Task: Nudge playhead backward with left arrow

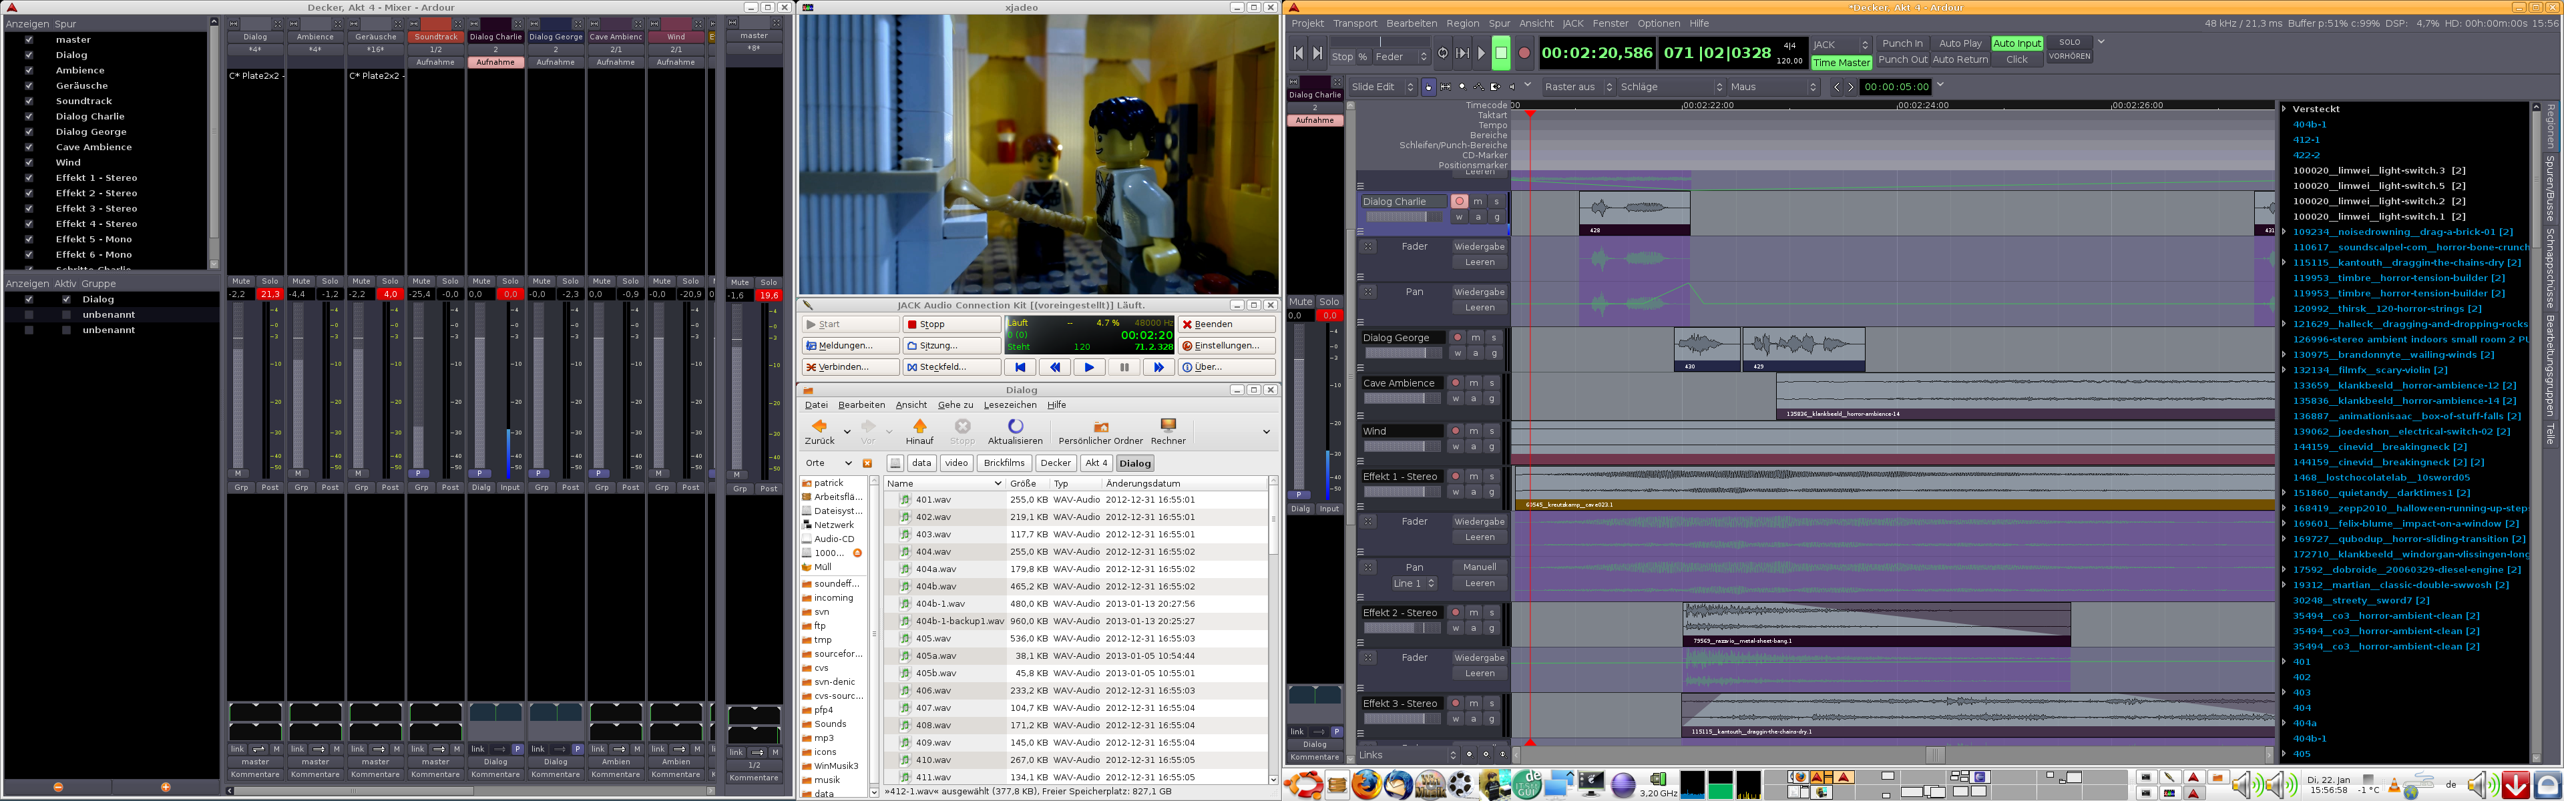Action: [1838, 87]
